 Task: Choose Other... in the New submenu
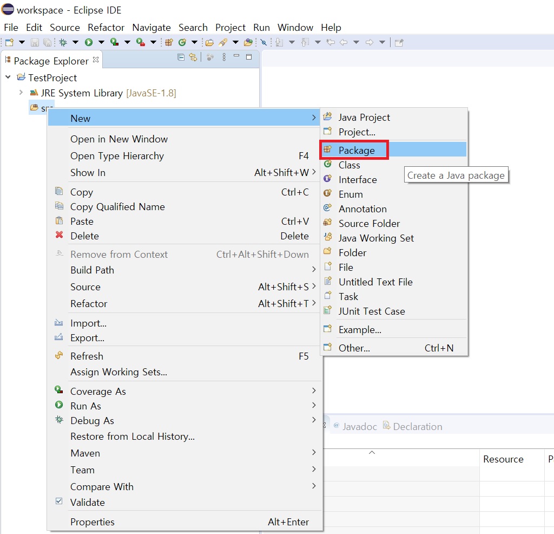point(394,348)
